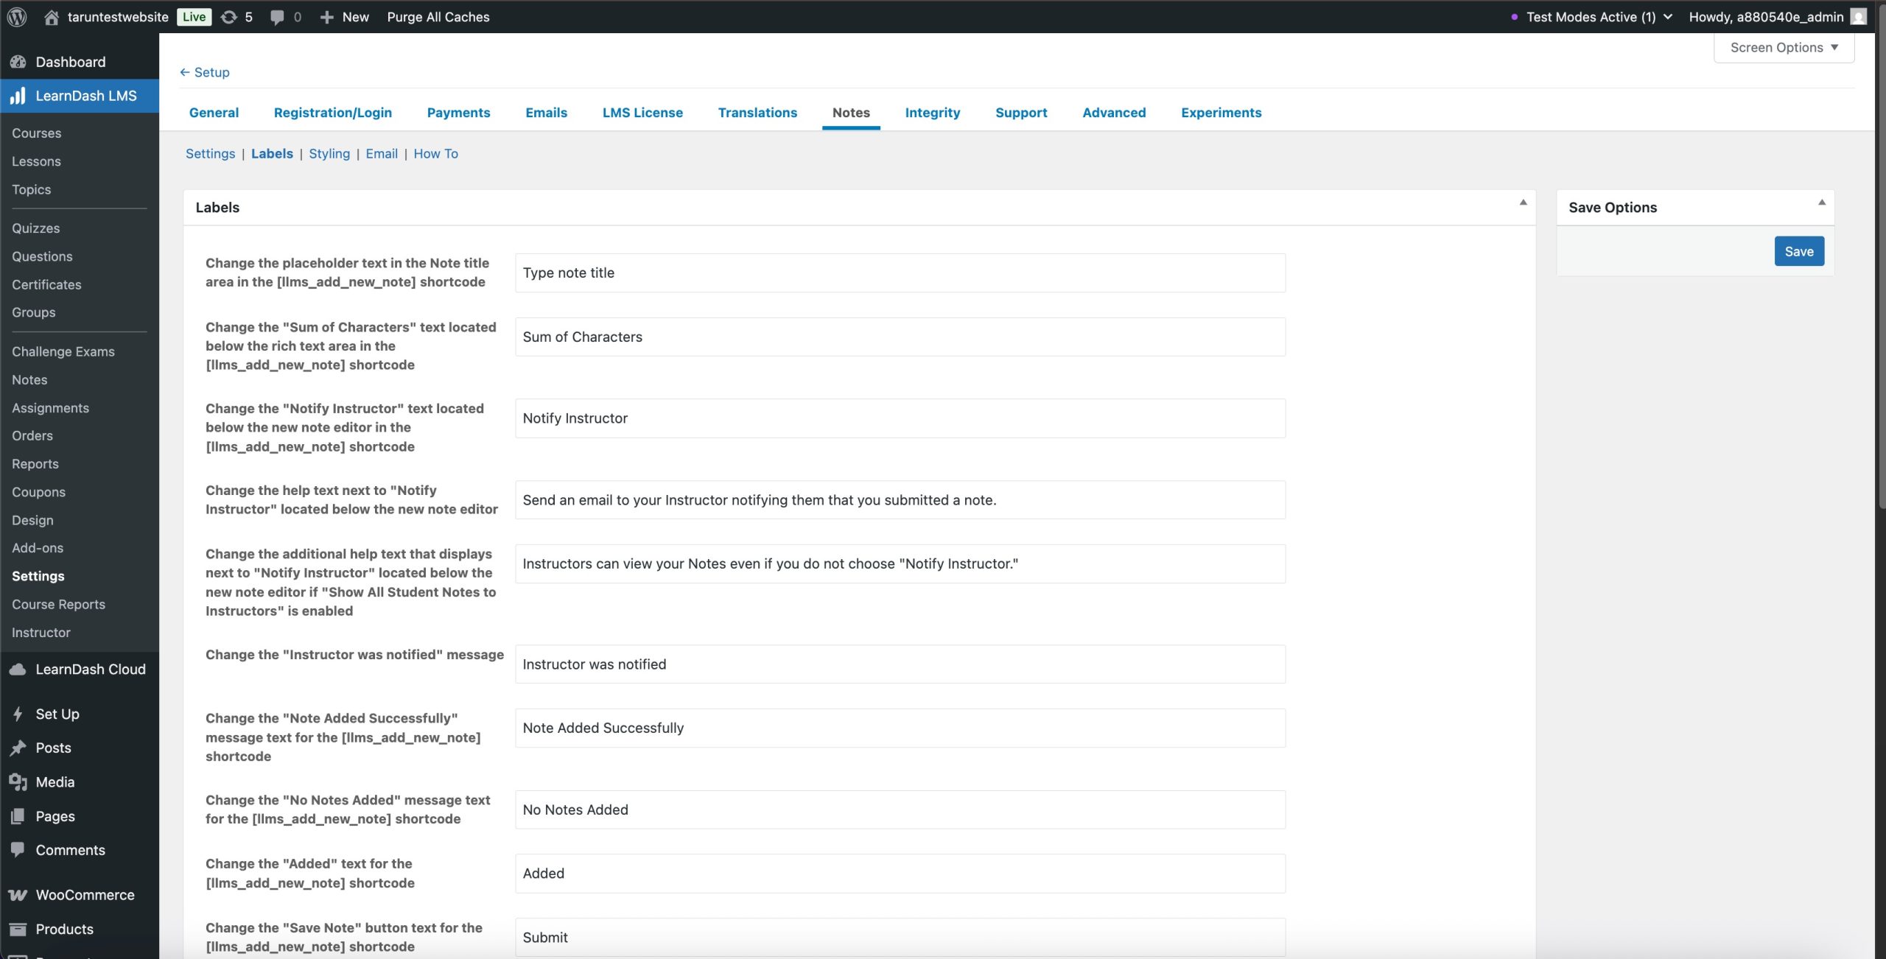Click the Posts pin icon
Image resolution: width=1886 pixels, height=959 pixels.
click(x=18, y=748)
